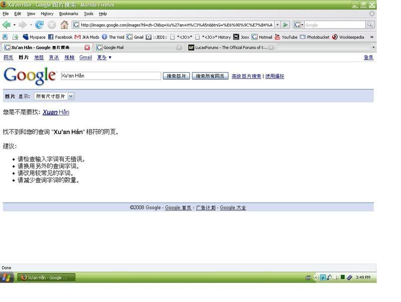Click the Firefox Google search box
The width and height of the screenshot is (401, 302).
[x=335, y=25]
